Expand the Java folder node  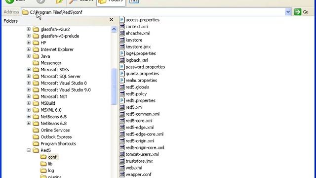[29, 56]
